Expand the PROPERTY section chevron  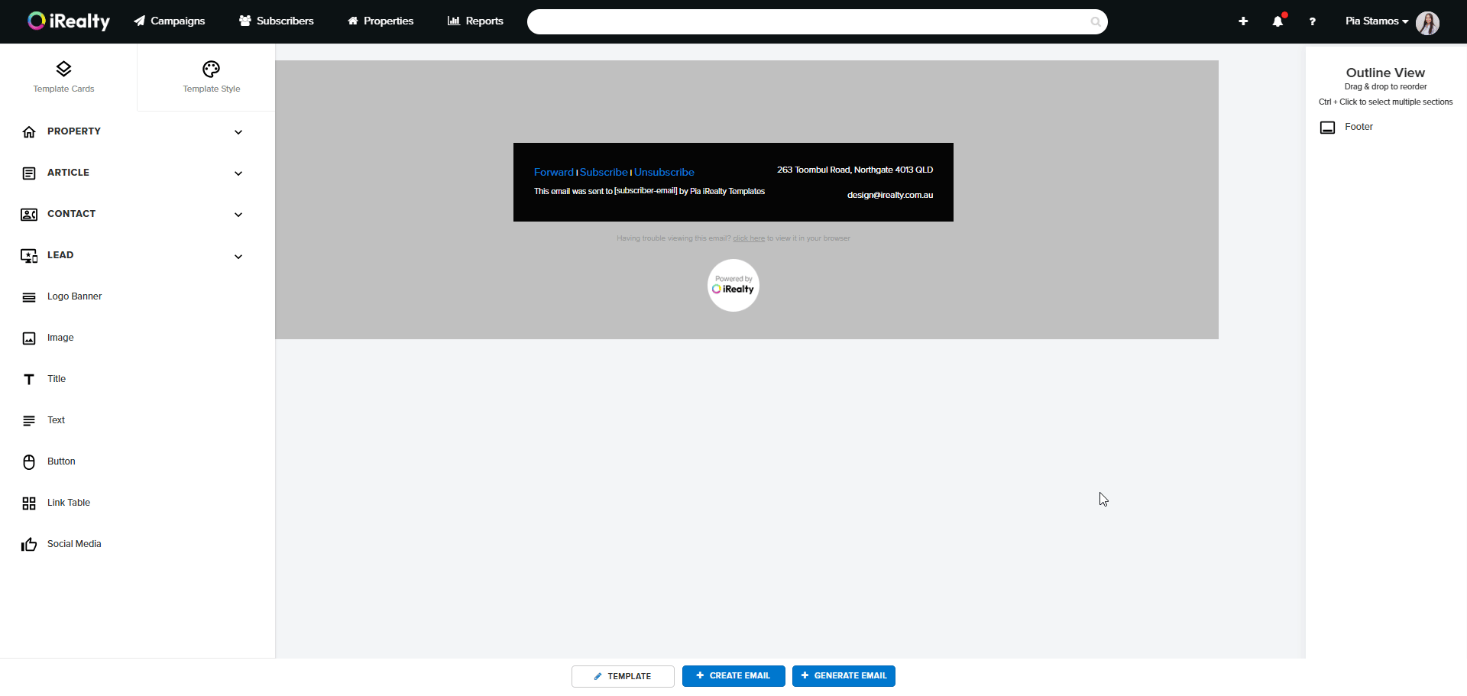click(x=238, y=132)
